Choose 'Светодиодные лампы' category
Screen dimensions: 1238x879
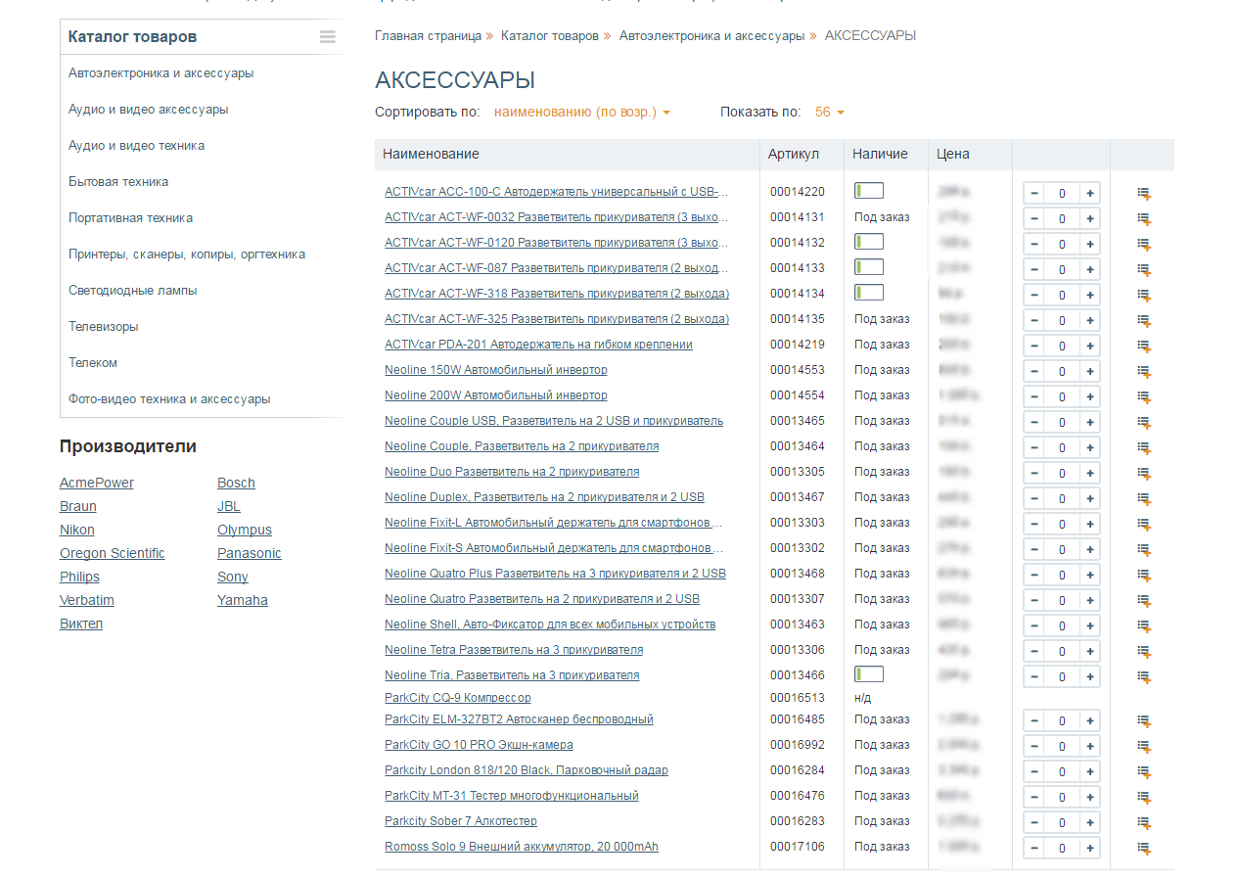pyautogui.click(x=133, y=291)
